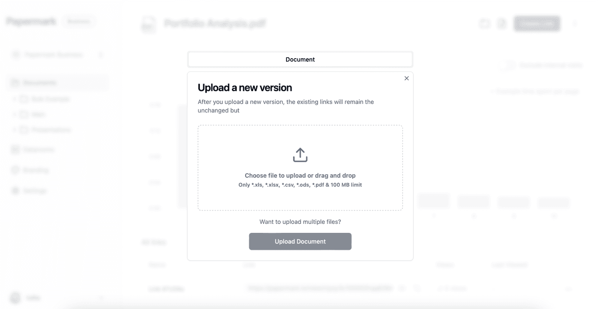
Task: Click the Papermark logo in the sidebar
Action: (x=31, y=21)
